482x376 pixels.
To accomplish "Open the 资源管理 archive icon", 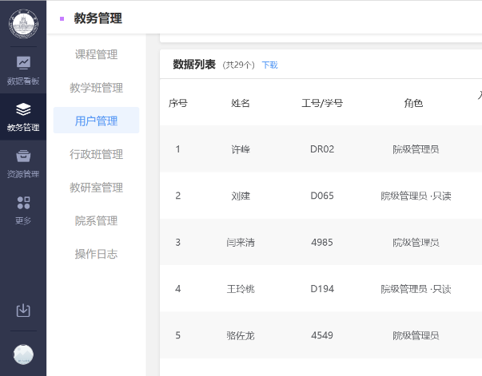I will [23, 156].
